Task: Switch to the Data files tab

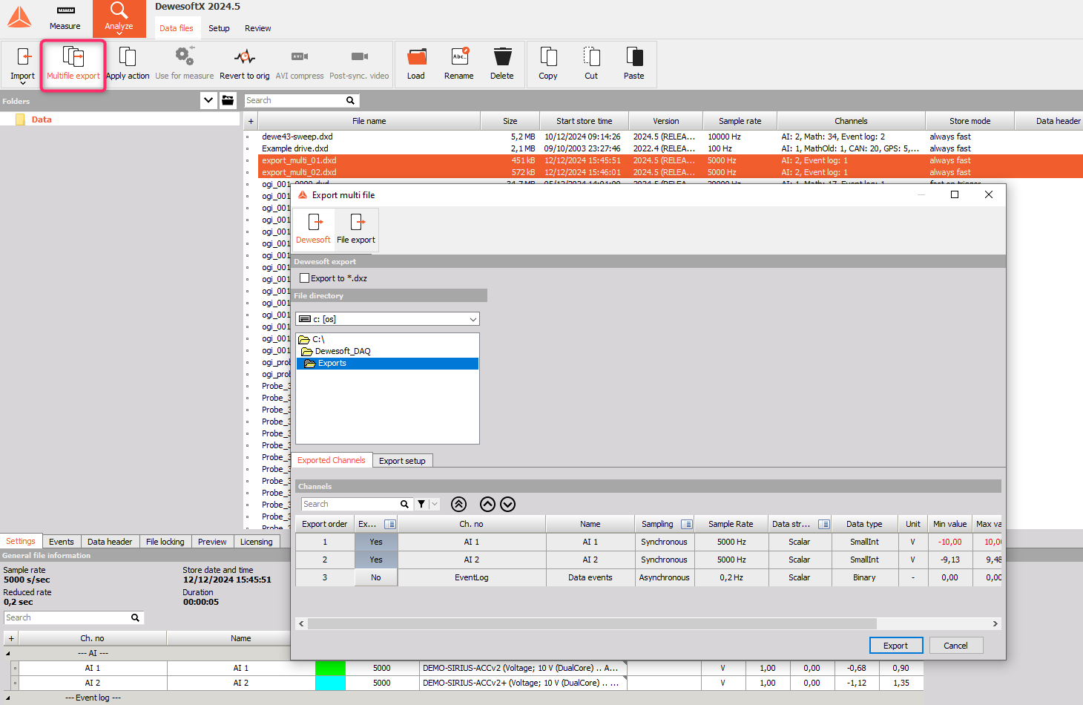Action: (177, 28)
